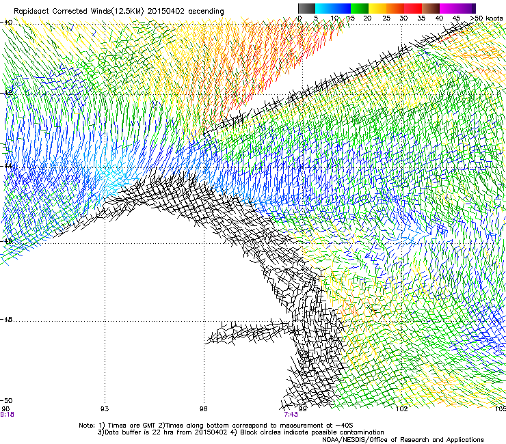The image size is (506, 444).
Task: Click the '-50' latitude axis label
Action: [x=6, y=400]
